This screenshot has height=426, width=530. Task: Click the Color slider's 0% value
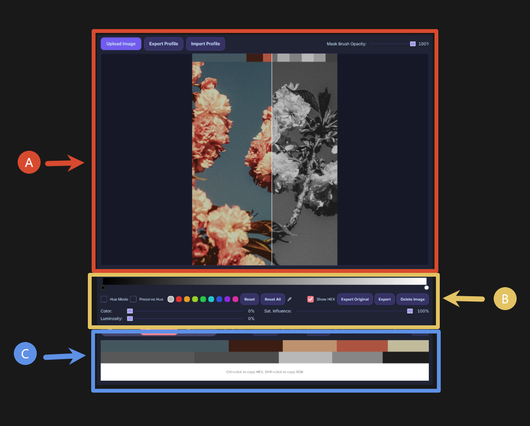[251, 311]
